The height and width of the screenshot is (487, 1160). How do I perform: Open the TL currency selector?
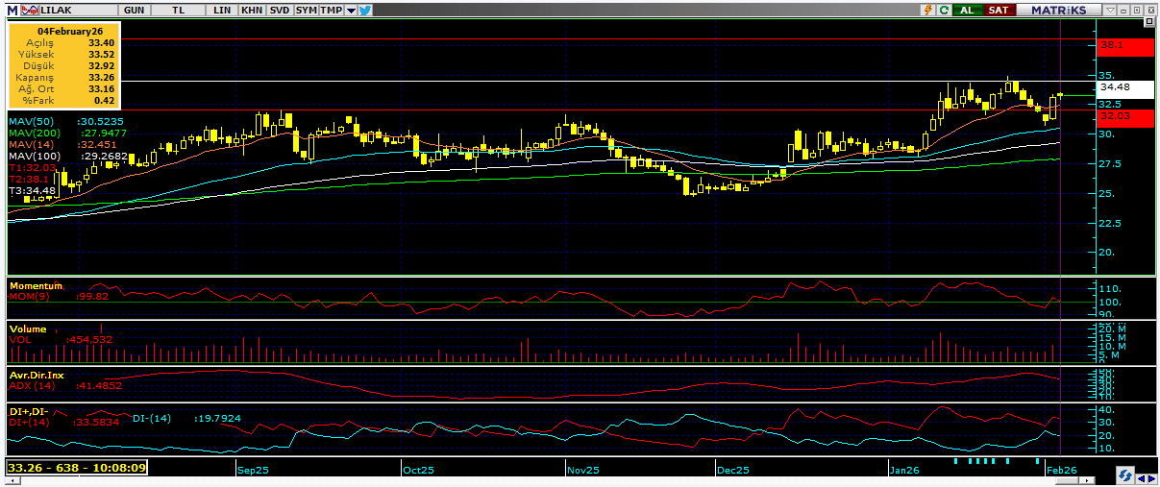(x=180, y=10)
